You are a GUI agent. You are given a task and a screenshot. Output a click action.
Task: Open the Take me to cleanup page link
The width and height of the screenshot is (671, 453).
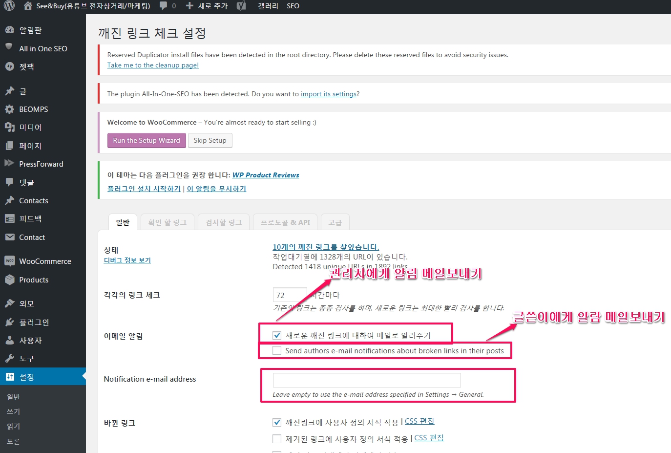point(153,65)
